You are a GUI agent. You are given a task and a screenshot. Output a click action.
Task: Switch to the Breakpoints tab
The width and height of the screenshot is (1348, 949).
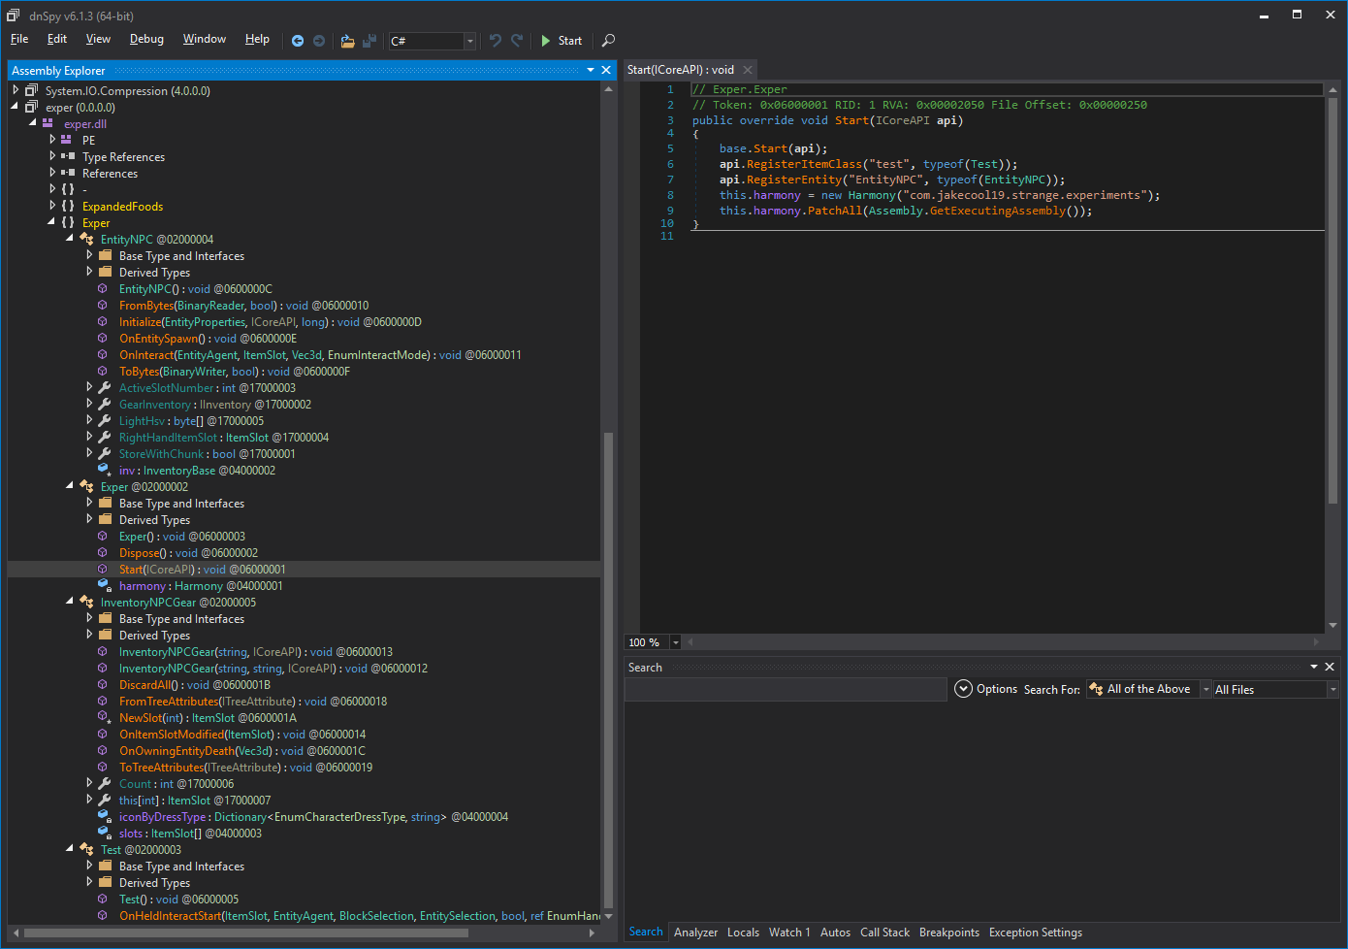(x=948, y=933)
